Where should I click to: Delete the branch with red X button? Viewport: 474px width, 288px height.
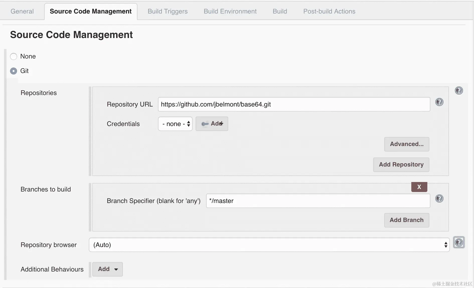(419, 187)
